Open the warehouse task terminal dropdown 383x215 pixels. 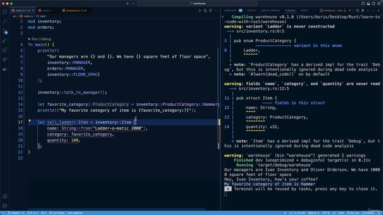click(x=333, y=11)
